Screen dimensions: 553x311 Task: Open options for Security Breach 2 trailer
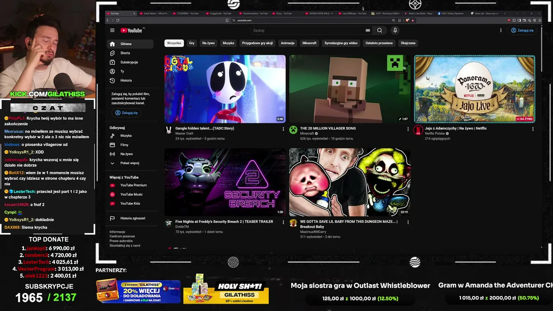pos(283,222)
